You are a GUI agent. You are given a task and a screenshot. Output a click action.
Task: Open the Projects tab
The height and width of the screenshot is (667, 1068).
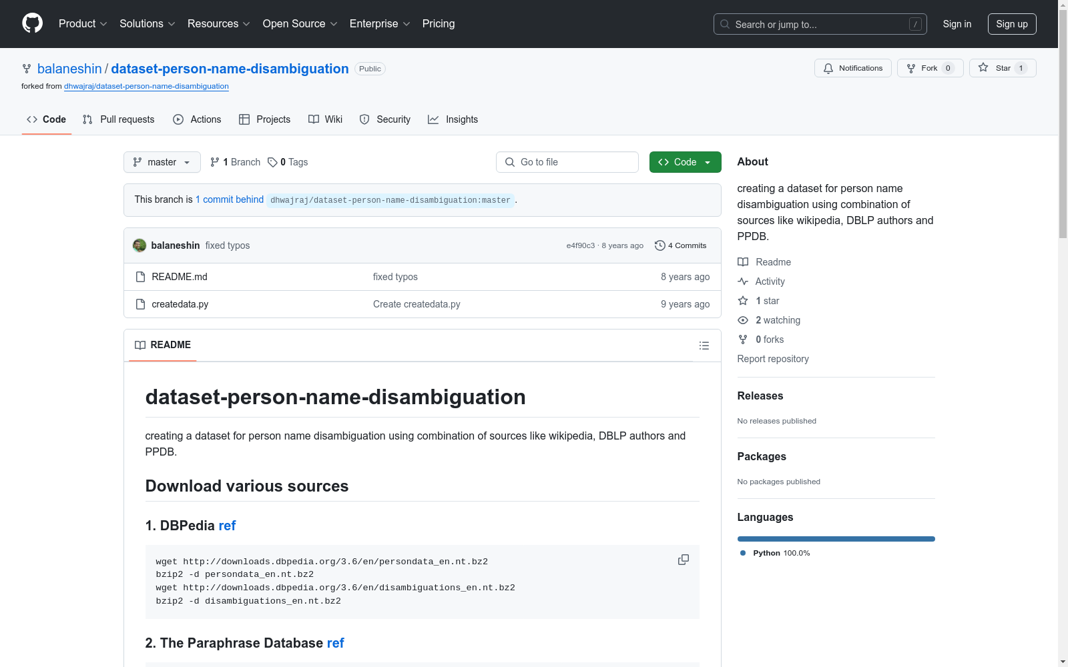coord(264,119)
